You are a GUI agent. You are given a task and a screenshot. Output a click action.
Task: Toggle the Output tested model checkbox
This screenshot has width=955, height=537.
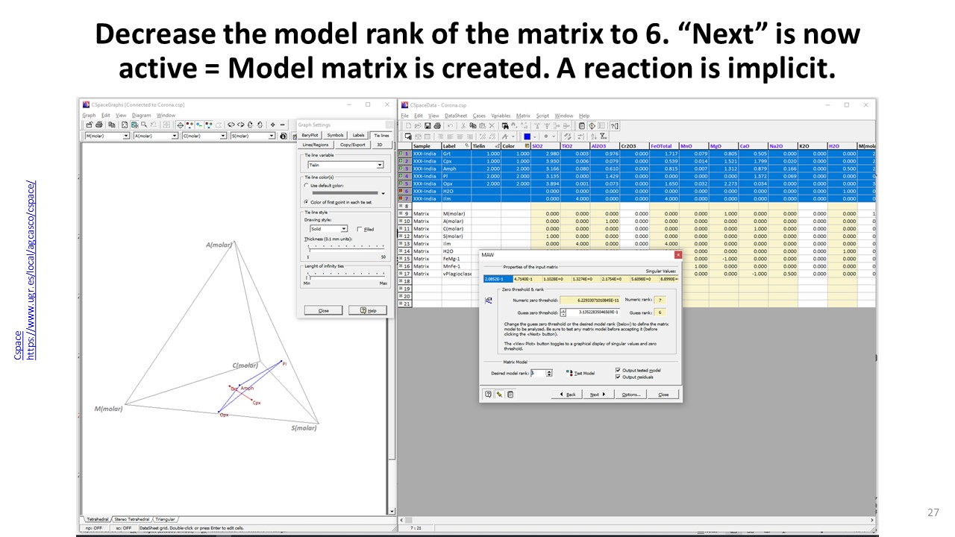(x=618, y=370)
